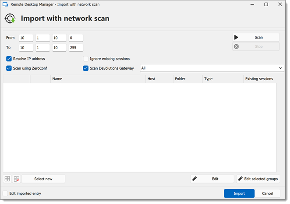This screenshot has height=204, width=290.
Task: Click the blue Import button
Action: click(x=239, y=193)
